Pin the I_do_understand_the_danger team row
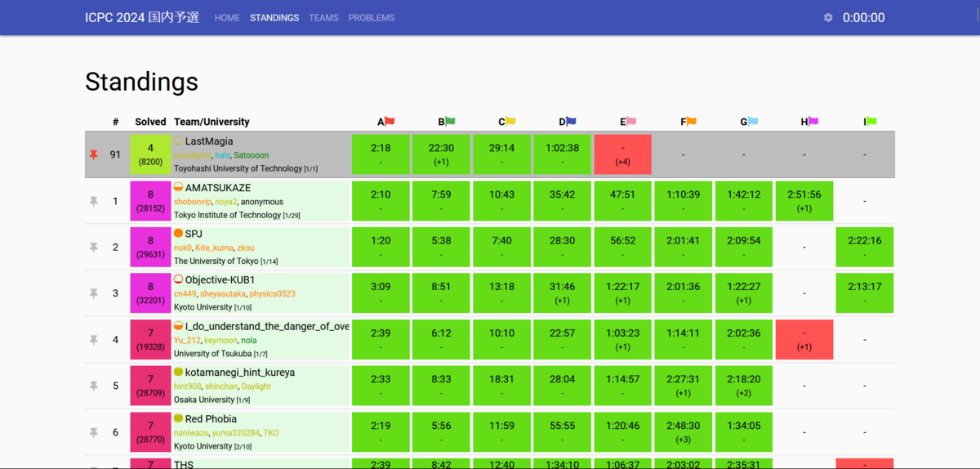 (x=93, y=339)
